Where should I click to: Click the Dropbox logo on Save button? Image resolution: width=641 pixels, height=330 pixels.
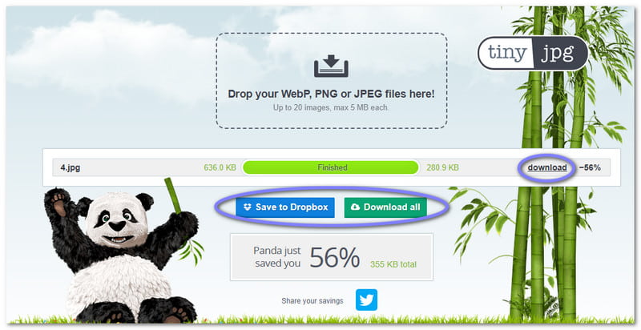click(x=248, y=207)
